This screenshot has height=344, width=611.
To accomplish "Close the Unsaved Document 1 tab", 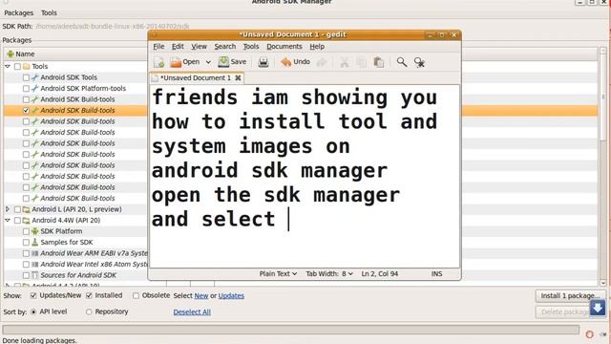I will pos(238,78).
